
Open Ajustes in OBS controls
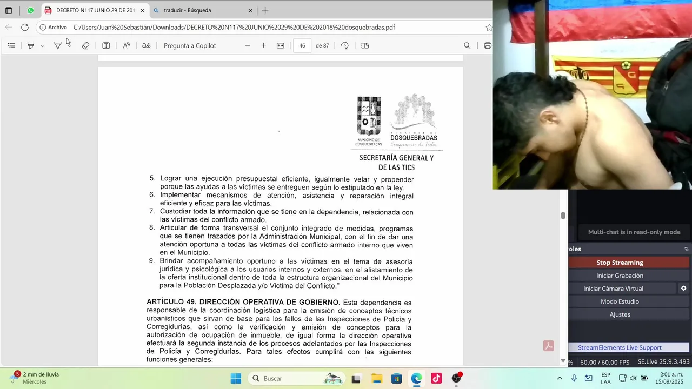click(620, 314)
